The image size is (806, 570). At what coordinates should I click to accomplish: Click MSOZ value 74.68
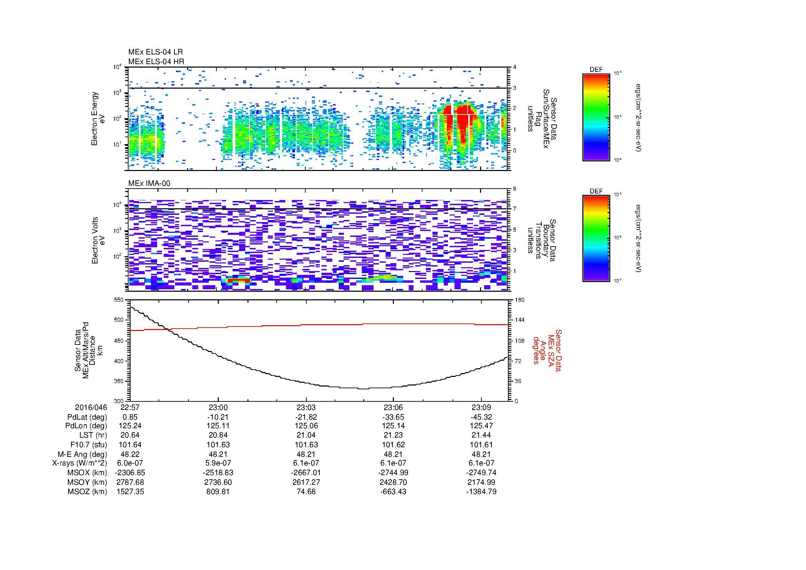coord(306,492)
